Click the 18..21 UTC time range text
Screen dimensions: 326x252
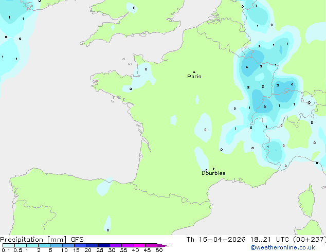click(269, 240)
